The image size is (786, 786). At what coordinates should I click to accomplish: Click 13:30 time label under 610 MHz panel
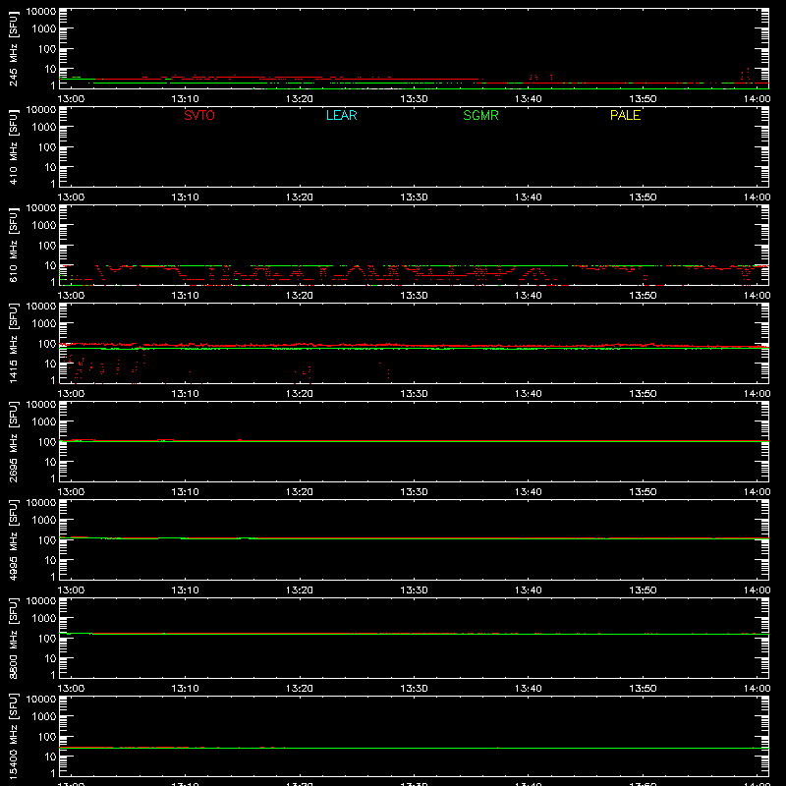tap(414, 296)
